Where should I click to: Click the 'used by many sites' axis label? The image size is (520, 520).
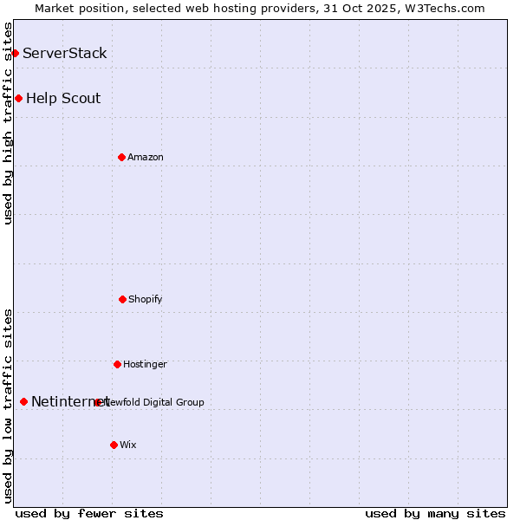tap(435, 513)
